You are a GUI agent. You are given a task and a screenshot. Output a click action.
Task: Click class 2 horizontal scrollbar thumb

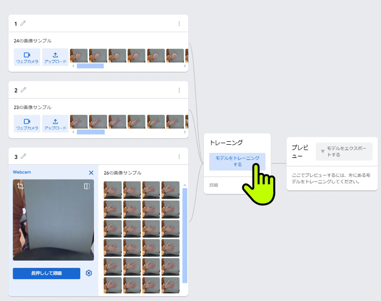click(91, 132)
